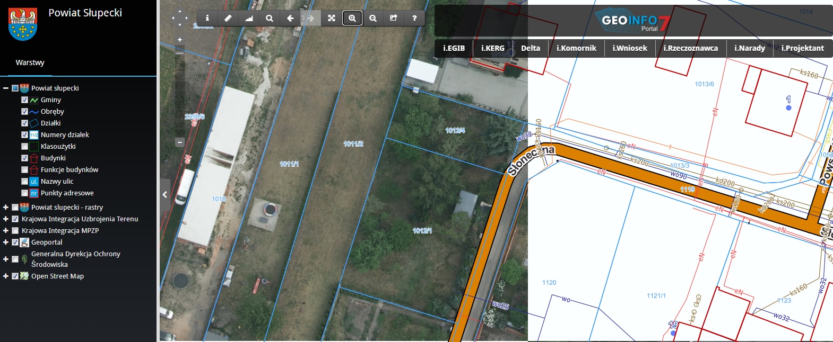
Task: Zoom to full map extent
Action: [332, 18]
